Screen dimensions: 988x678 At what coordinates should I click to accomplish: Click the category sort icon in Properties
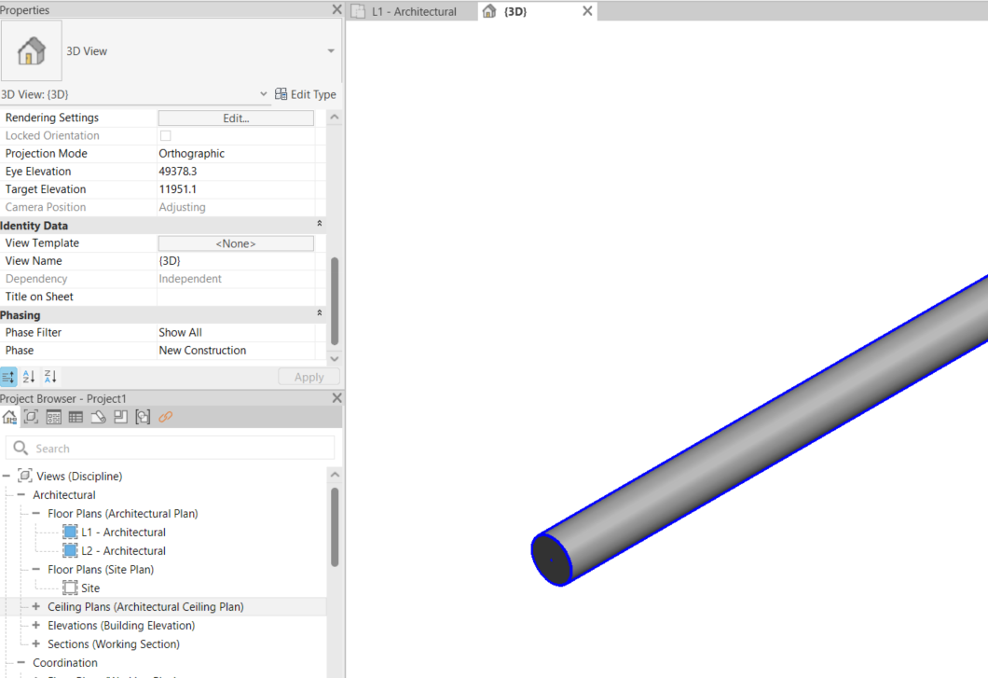[x=8, y=377]
